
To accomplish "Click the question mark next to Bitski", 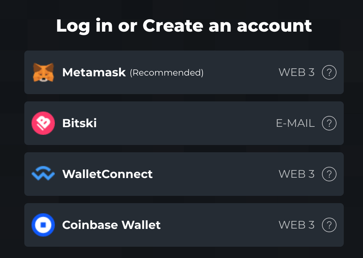I will pyautogui.click(x=329, y=123).
